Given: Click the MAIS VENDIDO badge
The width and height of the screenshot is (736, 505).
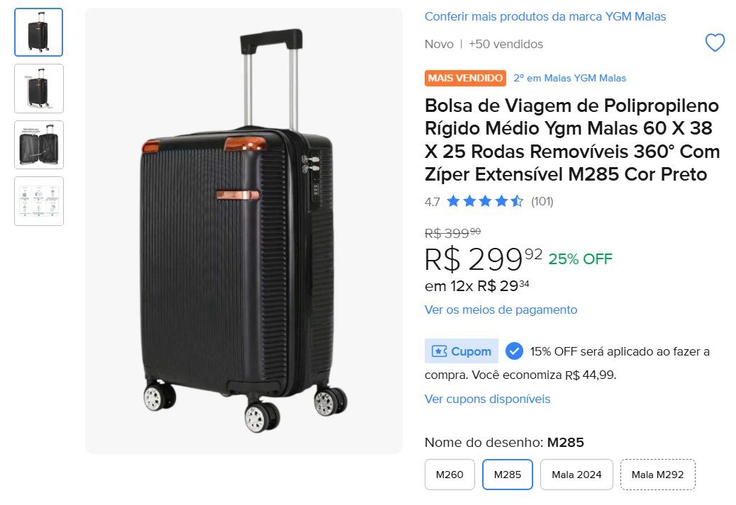Looking at the screenshot, I should pyautogui.click(x=465, y=78).
